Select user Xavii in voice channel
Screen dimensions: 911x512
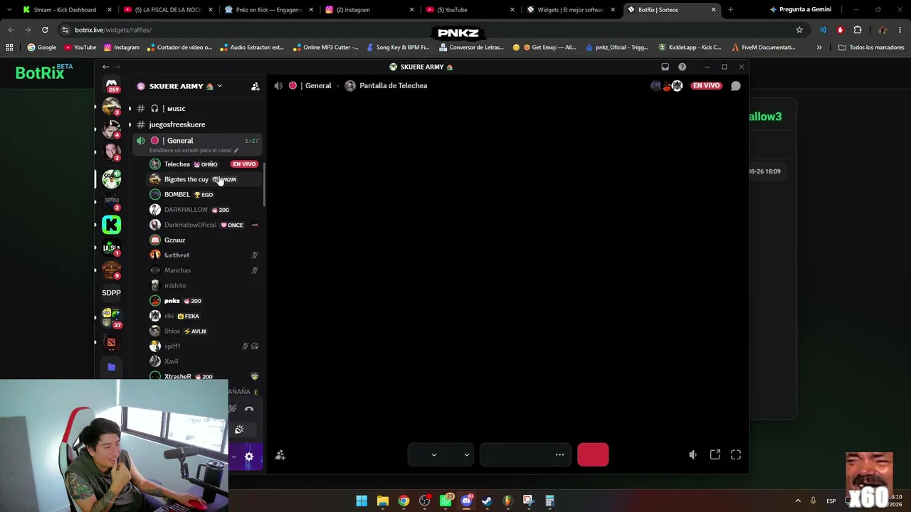coord(204,361)
